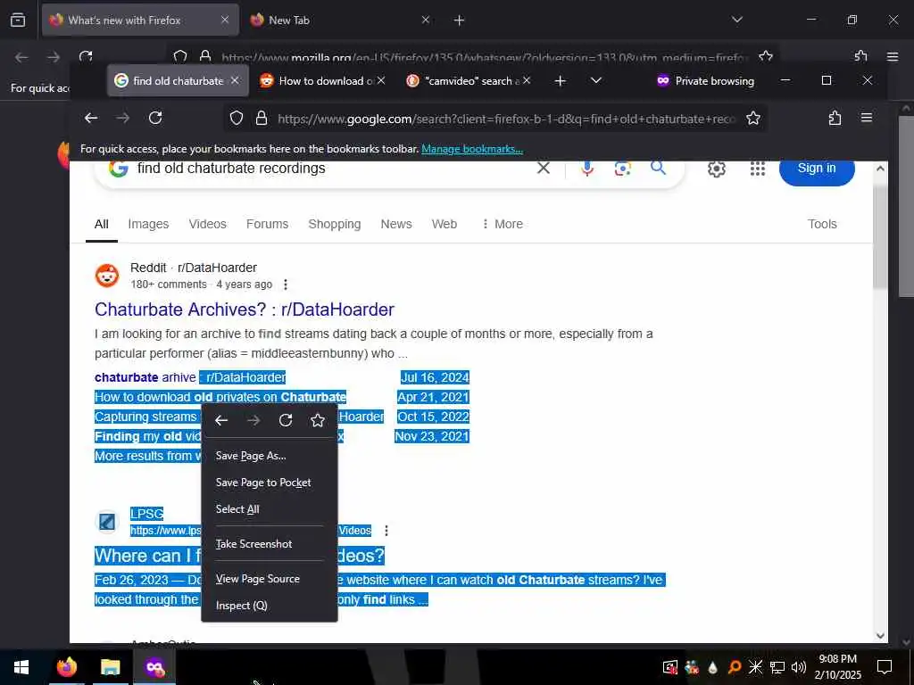914x685 pixels.
Task: Open Manage bookmarks link
Action: coord(472,149)
